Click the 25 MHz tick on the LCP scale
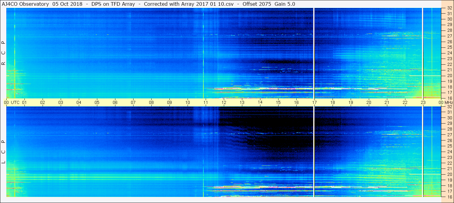This screenshot has width=454, height=203. coord(449,146)
